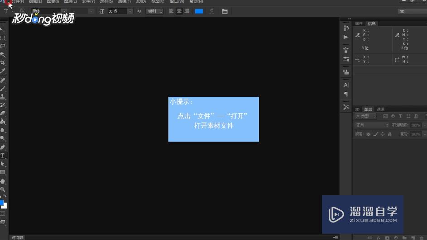Image resolution: width=427 pixels, height=240 pixels.
Task: Lock image pixels
Action: pyautogui.click(x=376, y=134)
